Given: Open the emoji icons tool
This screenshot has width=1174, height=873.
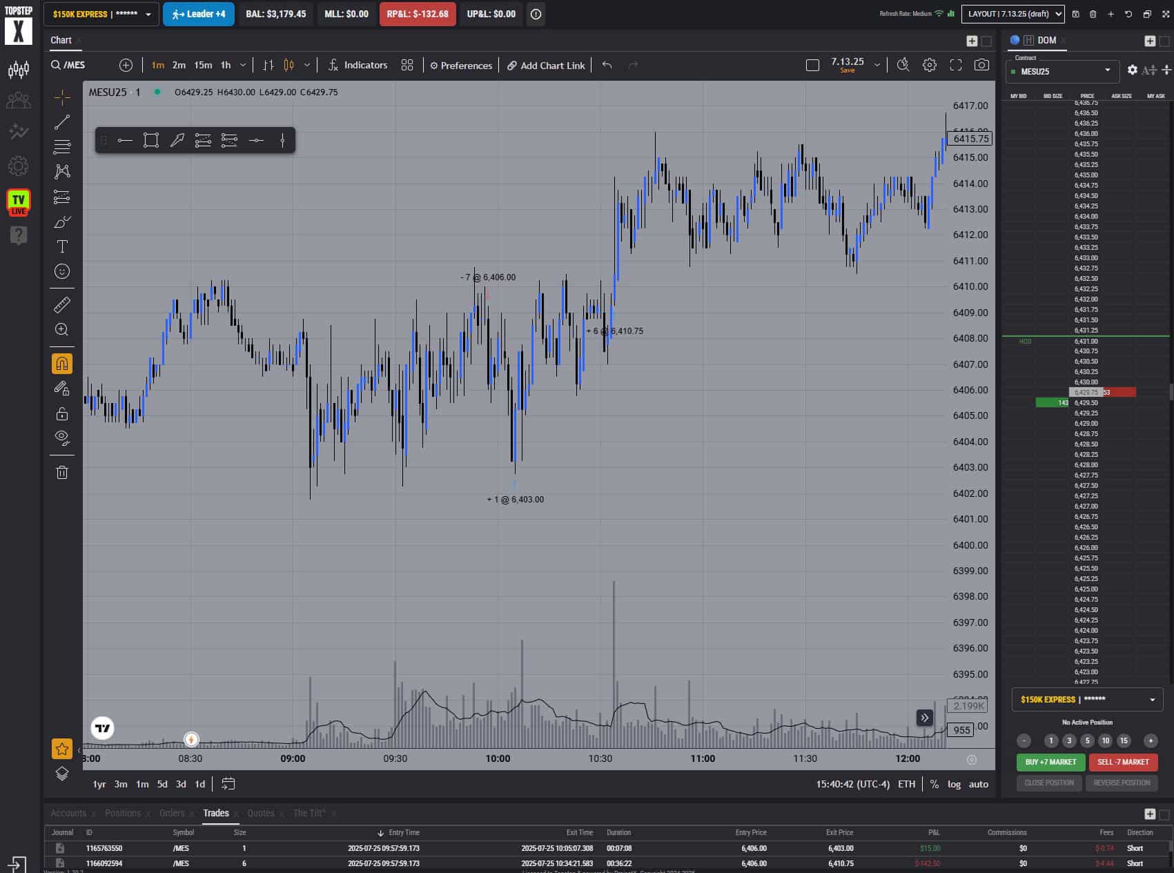Looking at the screenshot, I should pos(62,271).
